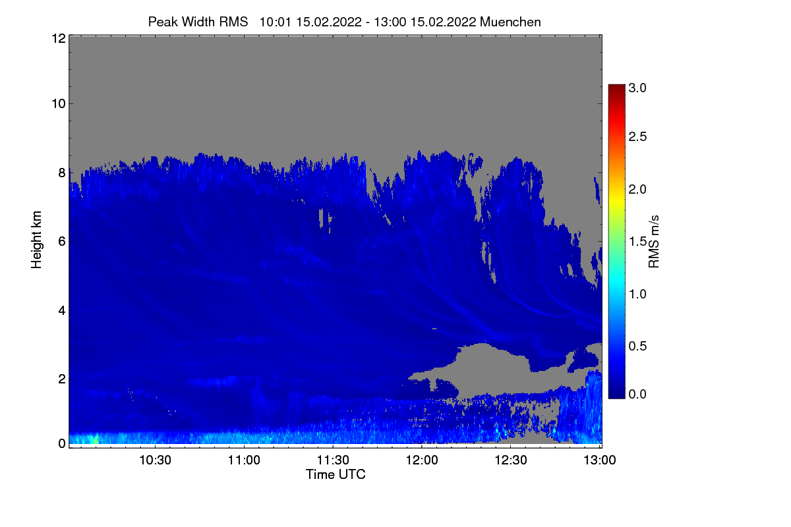The image size is (791, 527).
Task: Click the colorbar value label 2.5
Action: (637, 136)
